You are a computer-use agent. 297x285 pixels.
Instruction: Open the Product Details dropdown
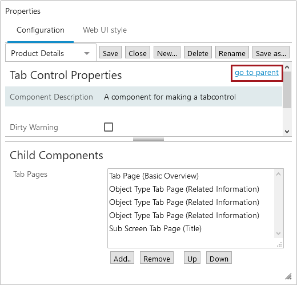pyautogui.click(x=51, y=53)
